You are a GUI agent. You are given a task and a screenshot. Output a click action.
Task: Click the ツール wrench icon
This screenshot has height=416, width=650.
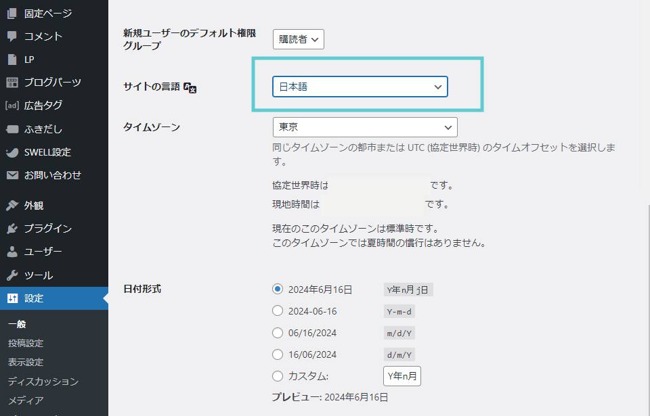tap(12, 275)
